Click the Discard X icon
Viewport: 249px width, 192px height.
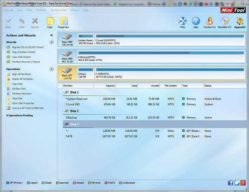(x=35, y=21)
